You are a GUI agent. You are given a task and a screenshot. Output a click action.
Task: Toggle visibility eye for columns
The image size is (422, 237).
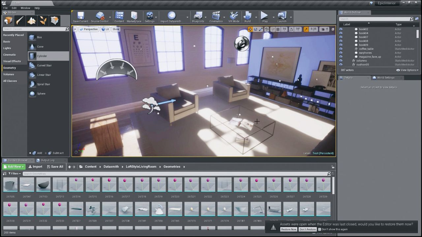click(x=341, y=61)
